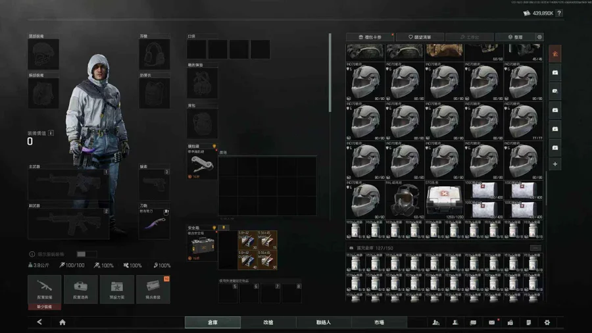The image size is (592, 333).
Task: Open the 市場 market tab
Action: tap(379, 322)
